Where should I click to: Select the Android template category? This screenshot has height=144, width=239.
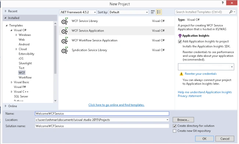pyautogui.click(x=24, y=44)
